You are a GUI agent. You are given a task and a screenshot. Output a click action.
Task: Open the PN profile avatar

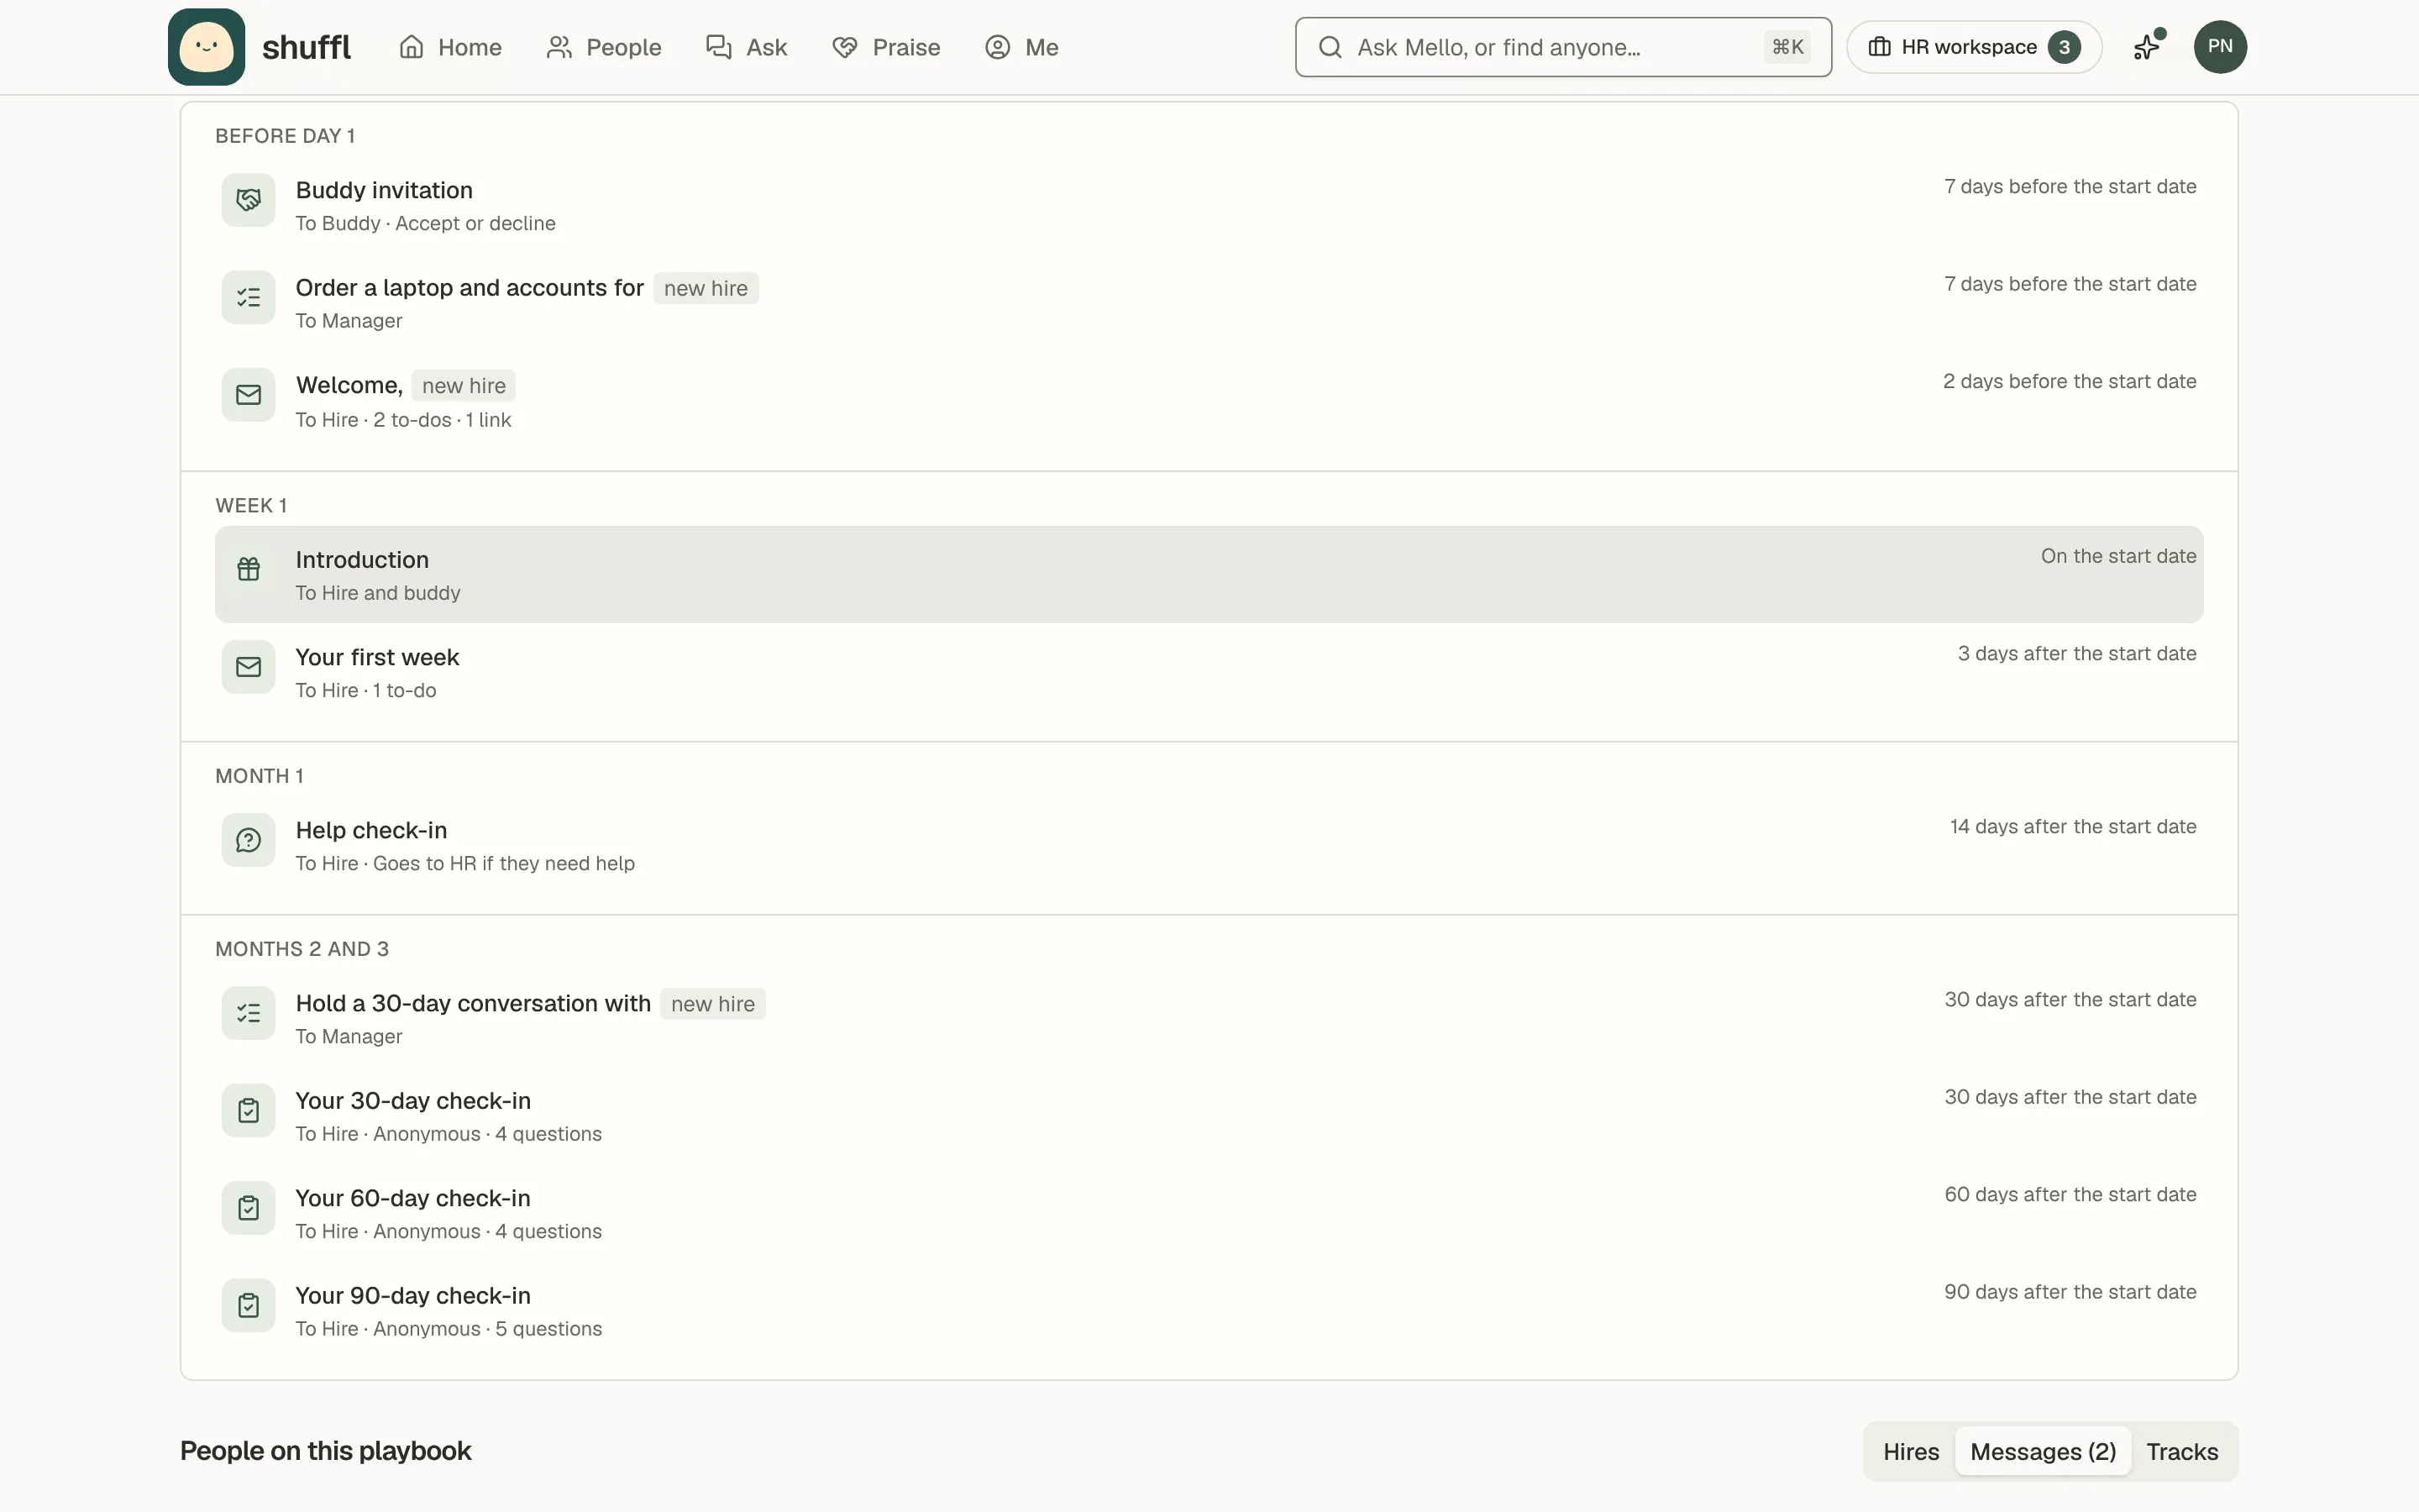(x=2220, y=47)
